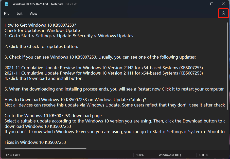Maximize the Notepad window
The height and width of the screenshot is (159, 230).
[211, 4]
